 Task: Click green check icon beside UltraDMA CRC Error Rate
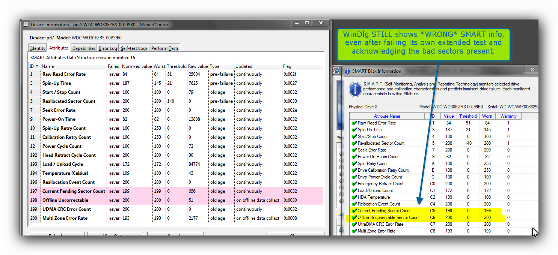tap(354, 224)
